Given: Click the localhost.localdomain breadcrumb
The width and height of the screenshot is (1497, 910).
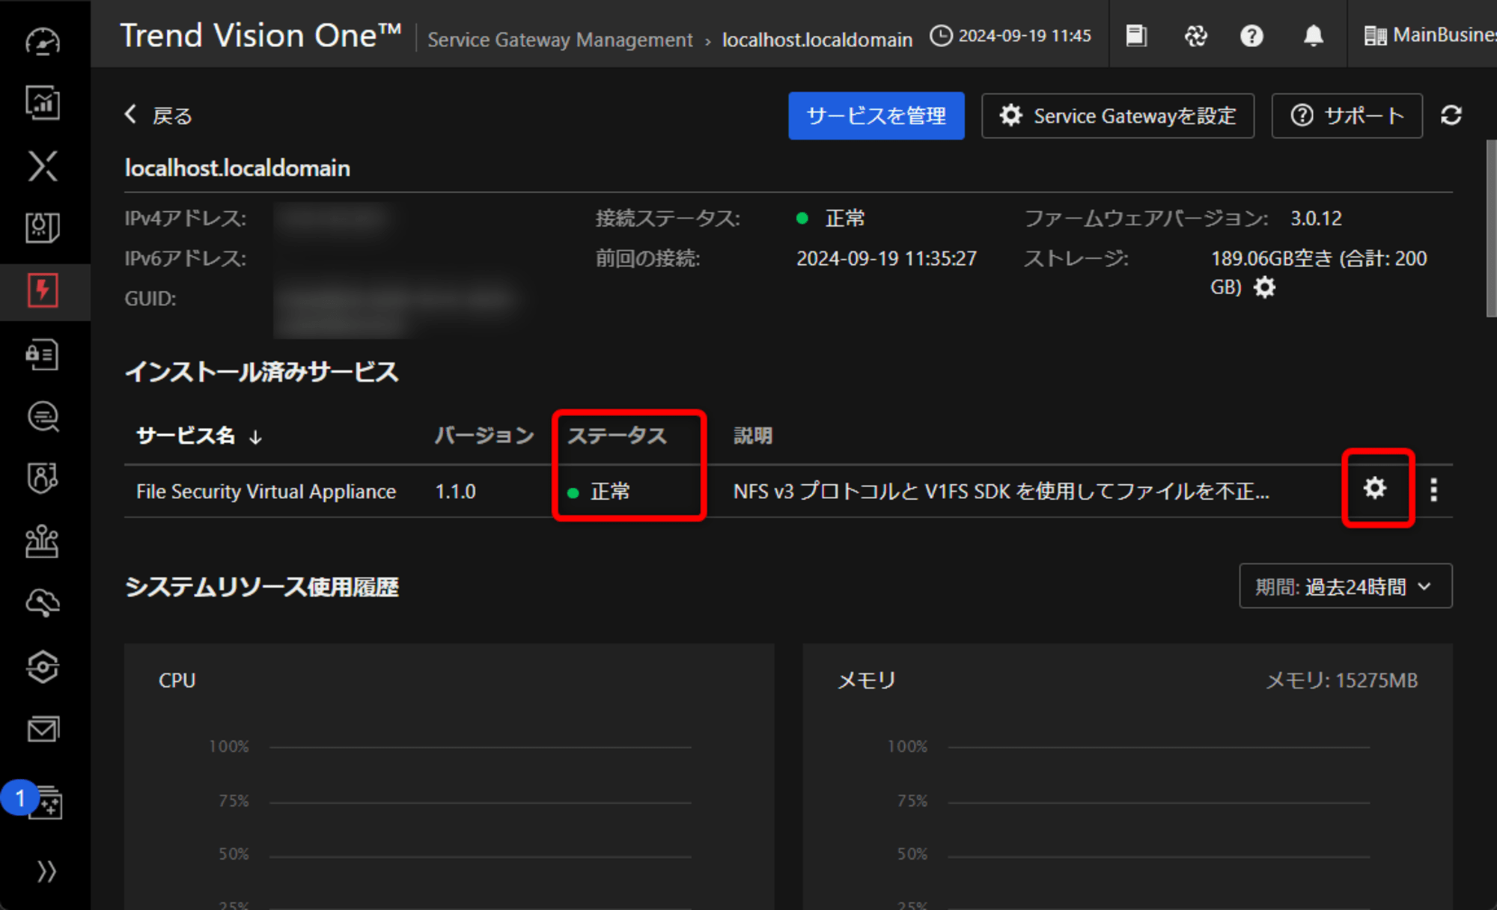Looking at the screenshot, I should tap(817, 40).
